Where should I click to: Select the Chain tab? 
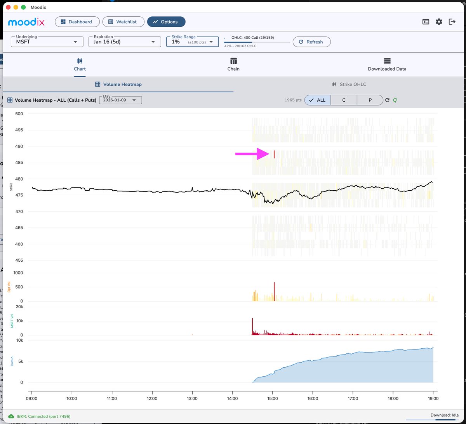click(x=233, y=64)
